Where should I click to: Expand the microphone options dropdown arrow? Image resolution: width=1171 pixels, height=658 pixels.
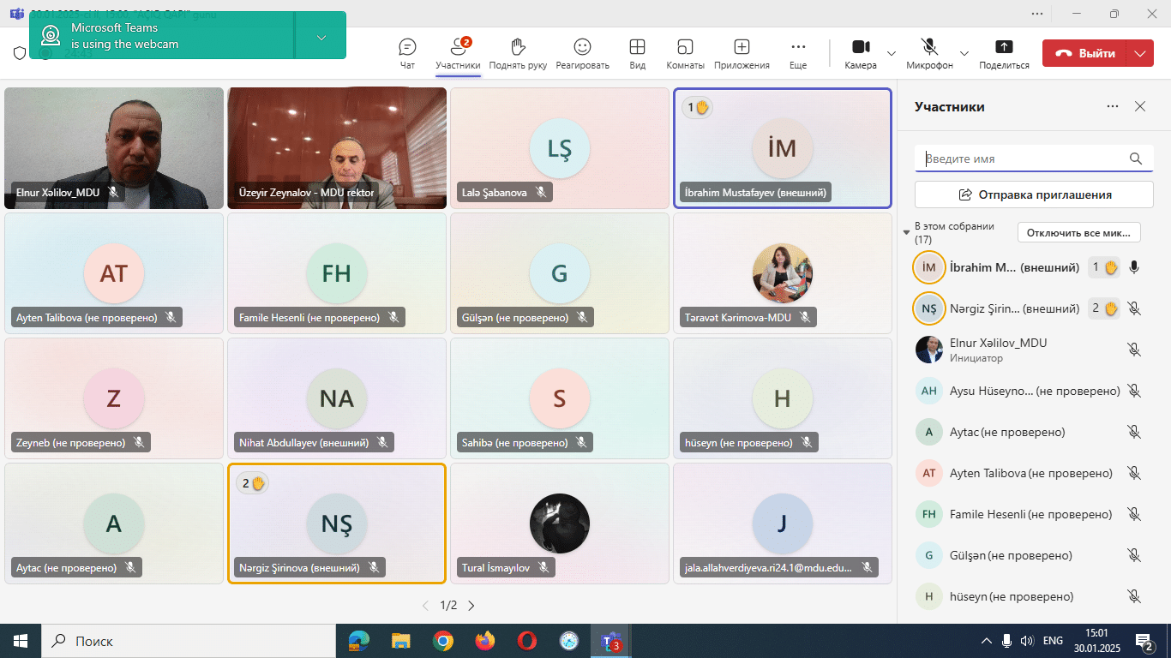[x=964, y=53]
